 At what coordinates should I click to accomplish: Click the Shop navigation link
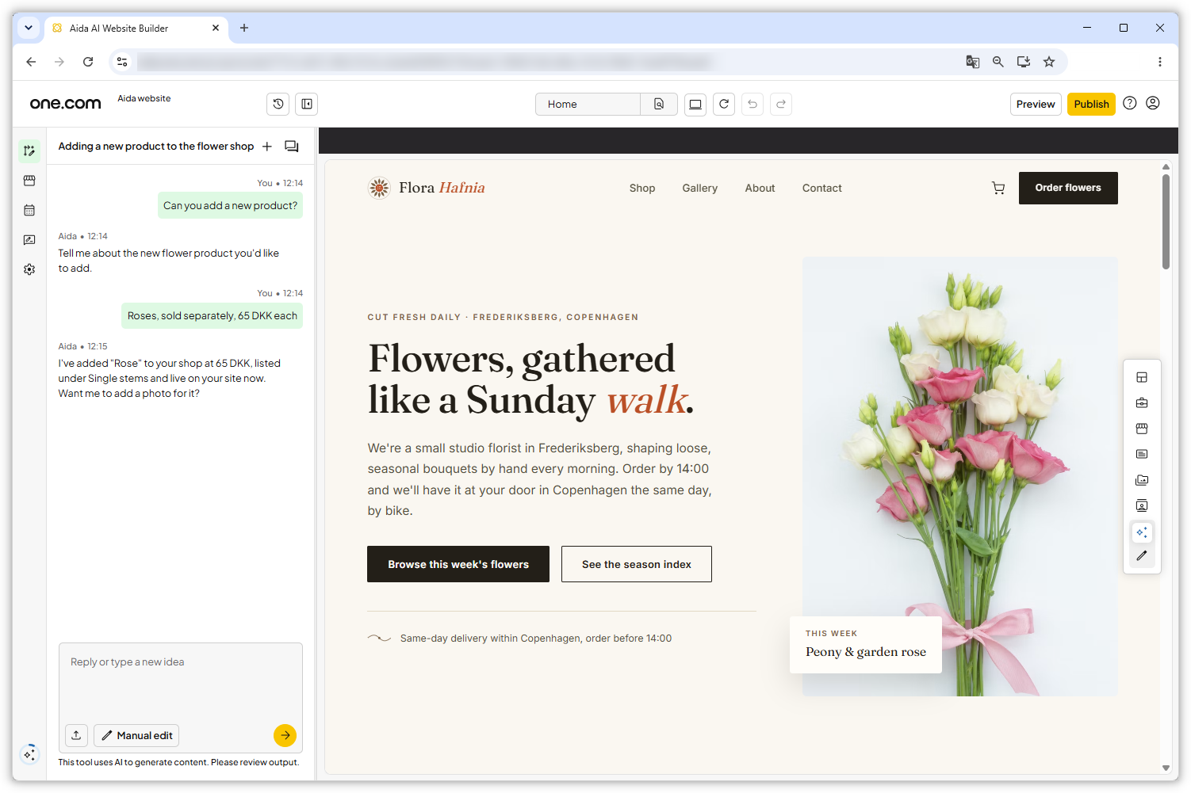pyautogui.click(x=642, y=188)
